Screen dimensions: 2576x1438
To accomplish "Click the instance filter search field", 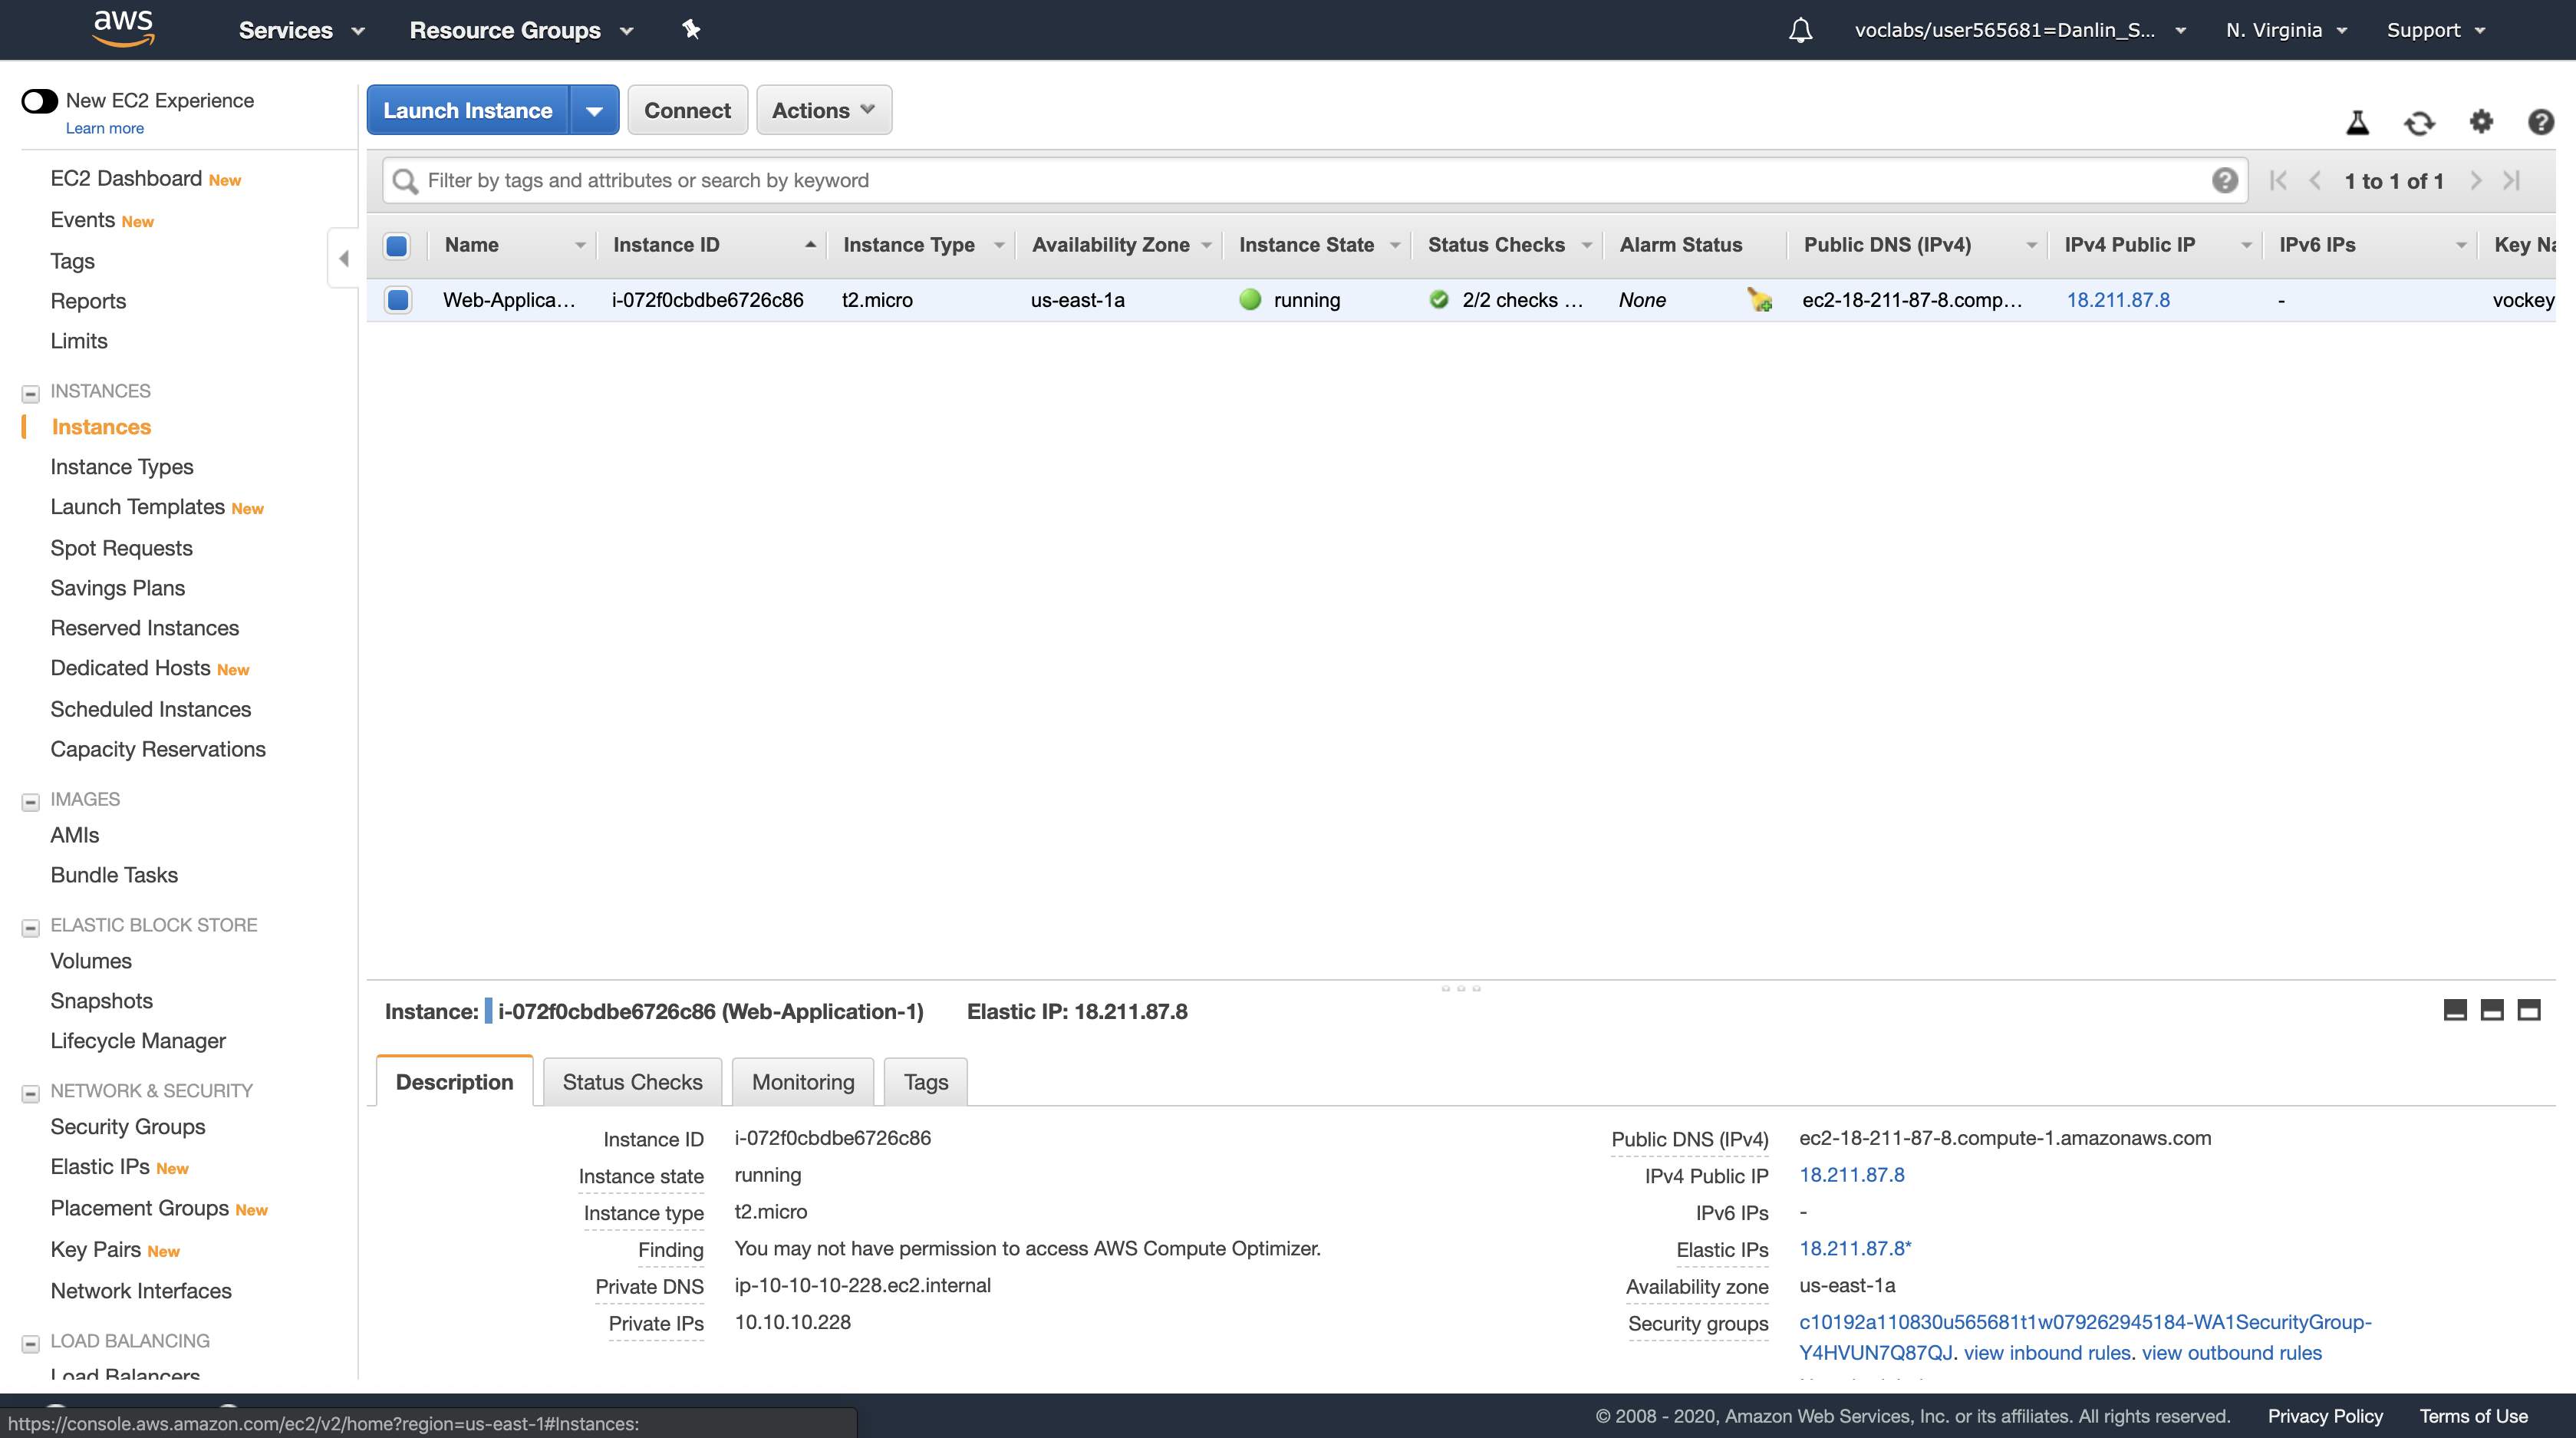I will click(1300, 181).
